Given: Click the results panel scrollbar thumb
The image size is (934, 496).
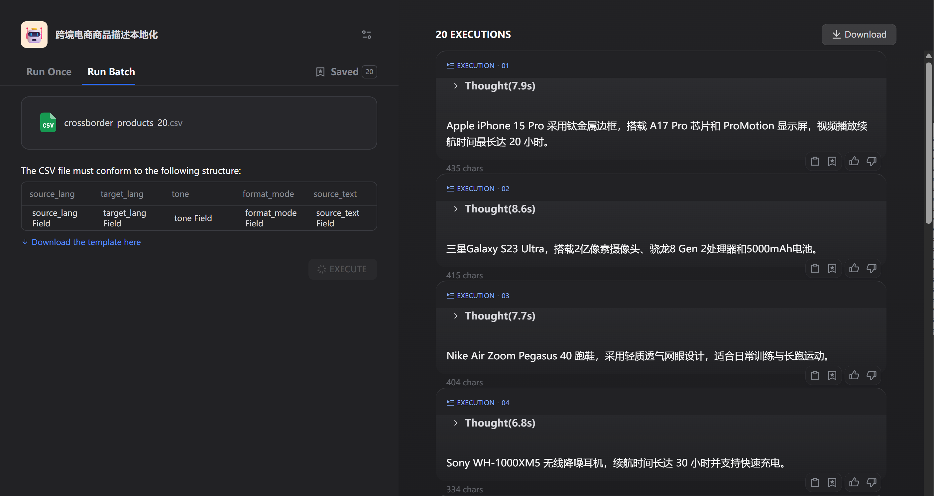Looking at the screenshot, I should click(x=928, y=143).
